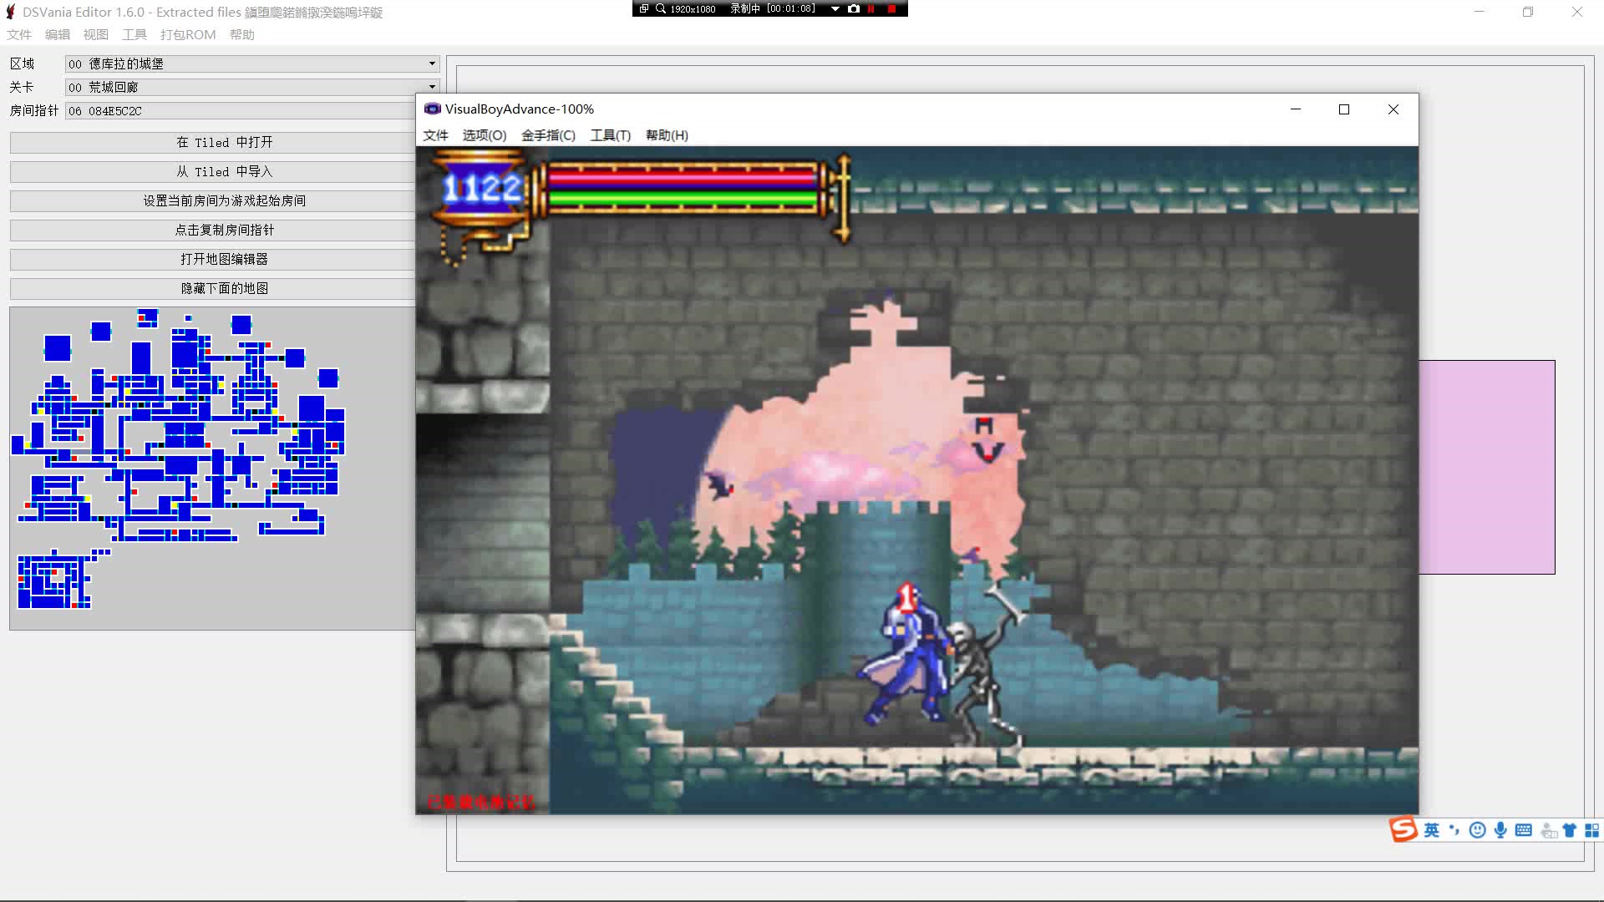
Task: Toggle the 英 Chinese/English input mode
Action: click(1432, 829)
